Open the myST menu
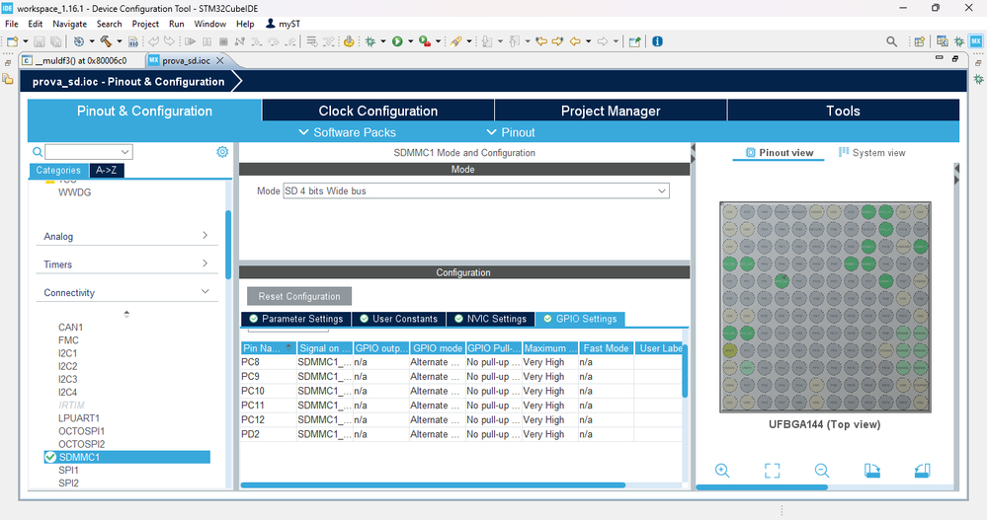 (283, 24)
